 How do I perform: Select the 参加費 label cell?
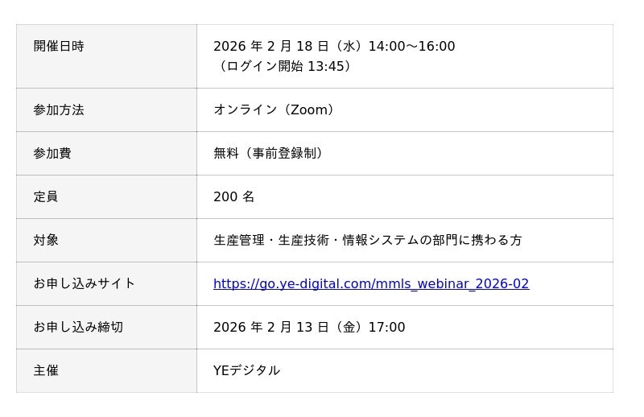52,154
